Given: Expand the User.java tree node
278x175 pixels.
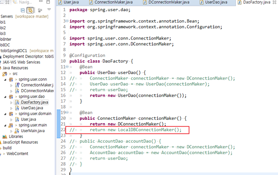Looking at the screenshot, I should [11, 120].
